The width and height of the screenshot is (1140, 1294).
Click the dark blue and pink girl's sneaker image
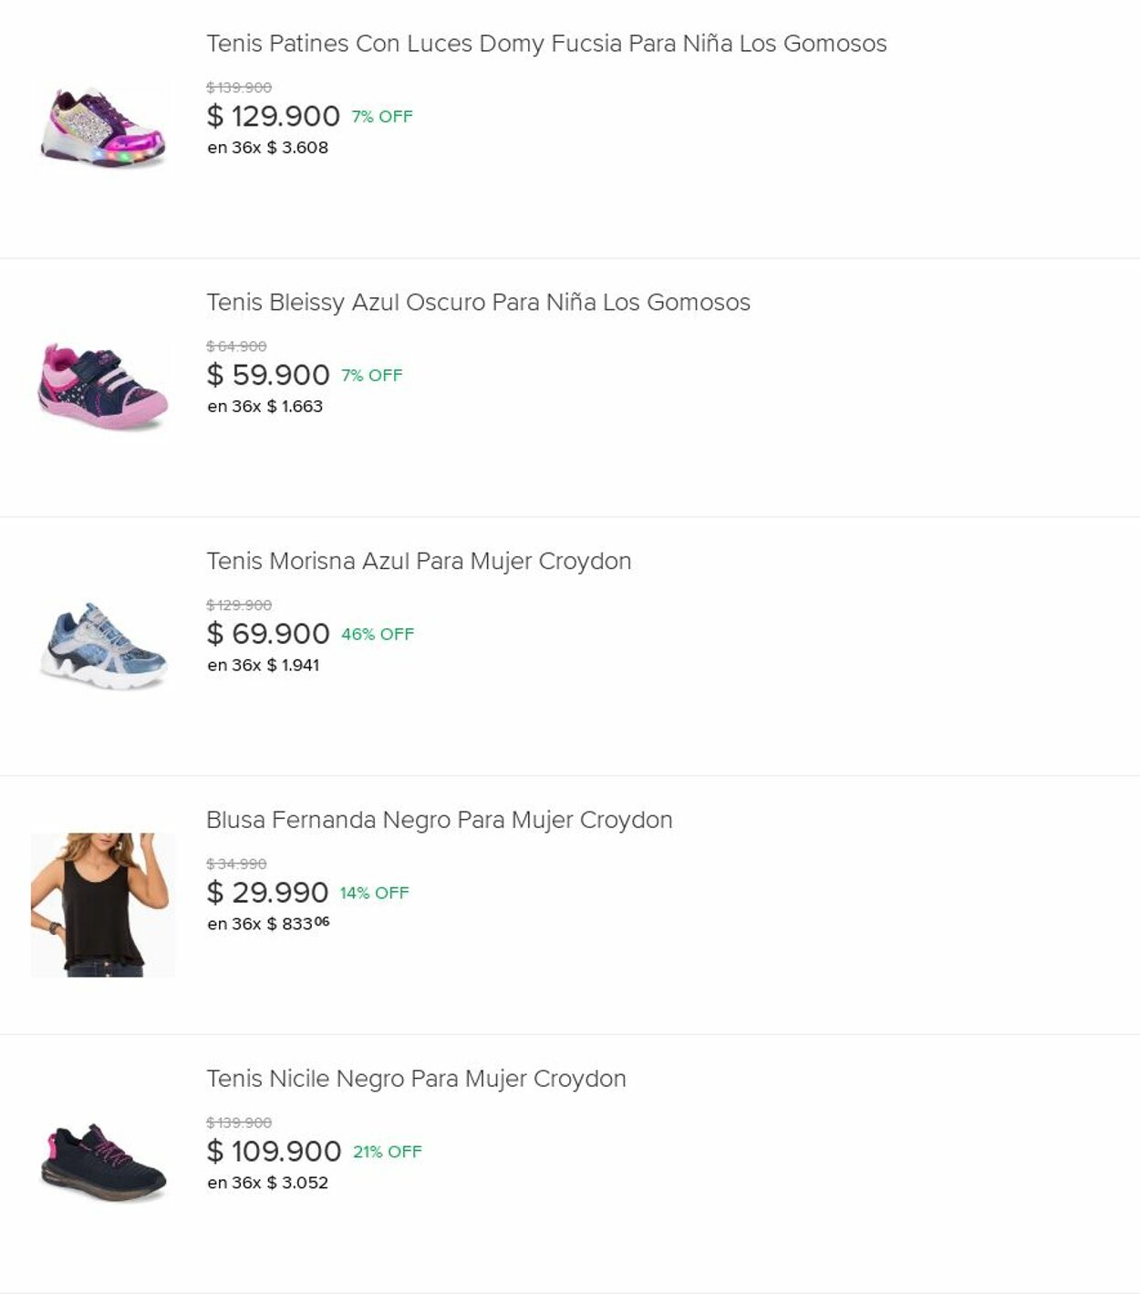pos(103,387)
